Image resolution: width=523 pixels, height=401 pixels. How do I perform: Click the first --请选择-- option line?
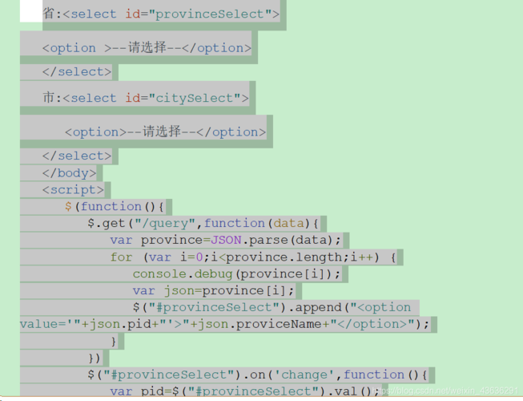(147, 47)
